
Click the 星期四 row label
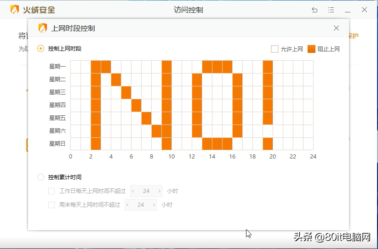pyautogui.click(x=57, y=105)
